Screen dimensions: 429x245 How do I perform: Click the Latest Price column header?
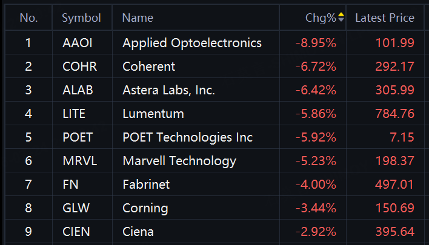point(385,18)
